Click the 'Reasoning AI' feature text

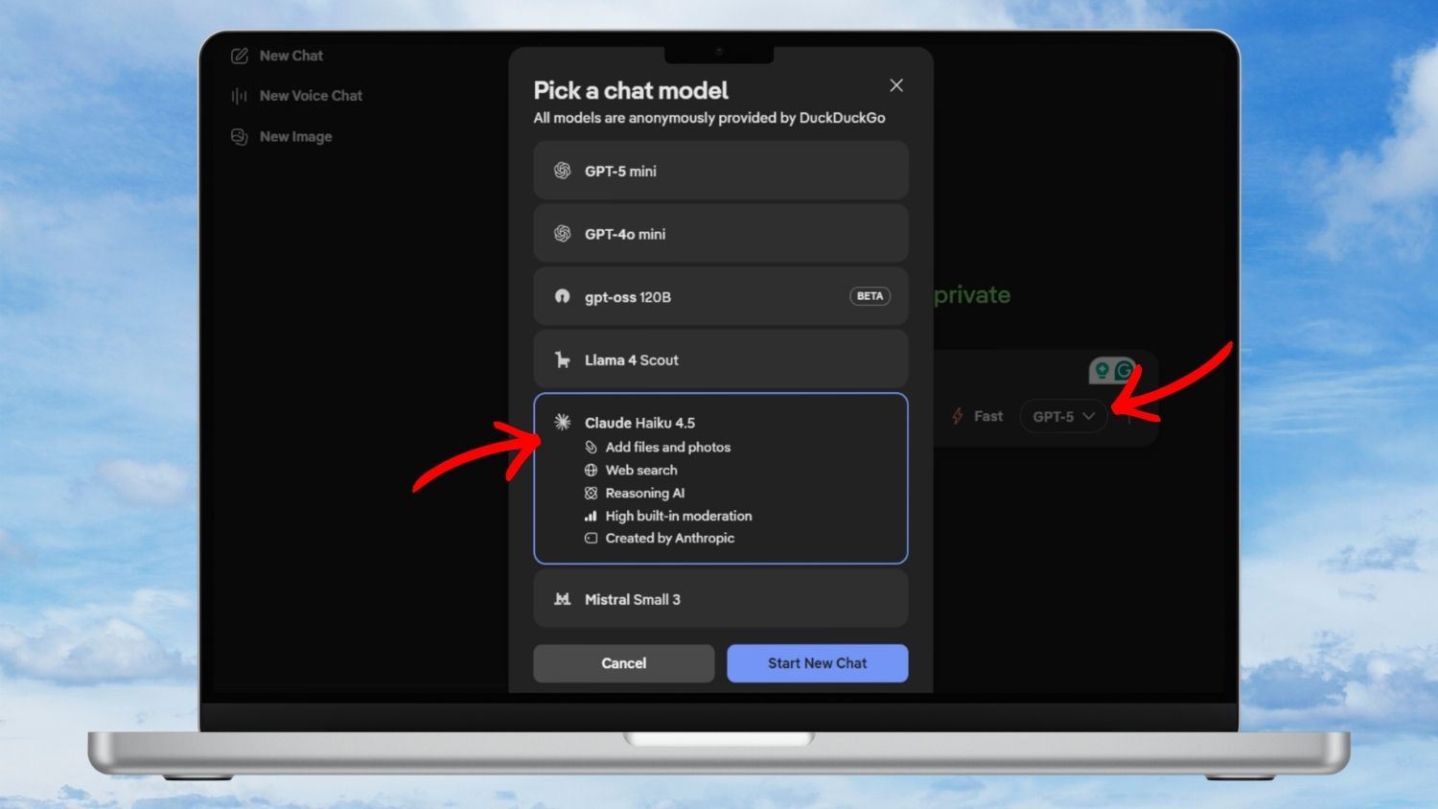645,493
